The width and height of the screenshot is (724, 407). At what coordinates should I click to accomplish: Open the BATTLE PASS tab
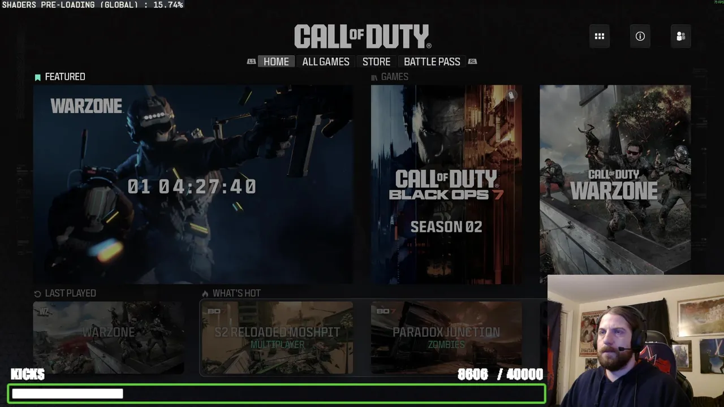[x=432, y=62]
